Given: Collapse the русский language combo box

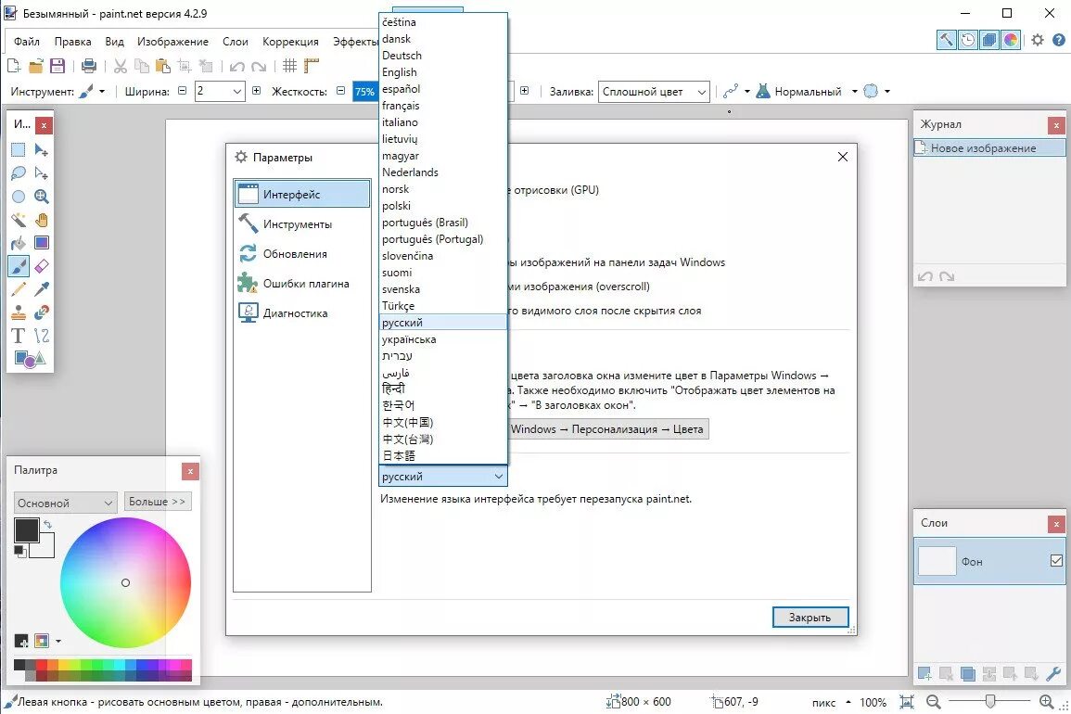Looking at the screenshot, I should pyautogui.click(x=442, y=477).
